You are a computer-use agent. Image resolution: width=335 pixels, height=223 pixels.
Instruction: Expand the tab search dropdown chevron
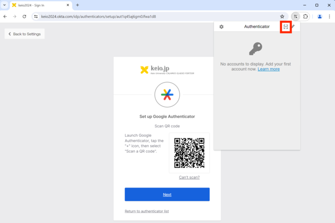(4, 5)
